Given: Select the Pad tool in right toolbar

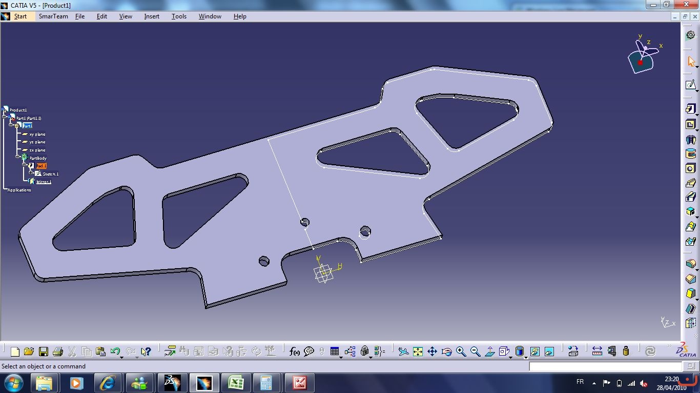Looking at the screenshot, I should coord(690,109).
